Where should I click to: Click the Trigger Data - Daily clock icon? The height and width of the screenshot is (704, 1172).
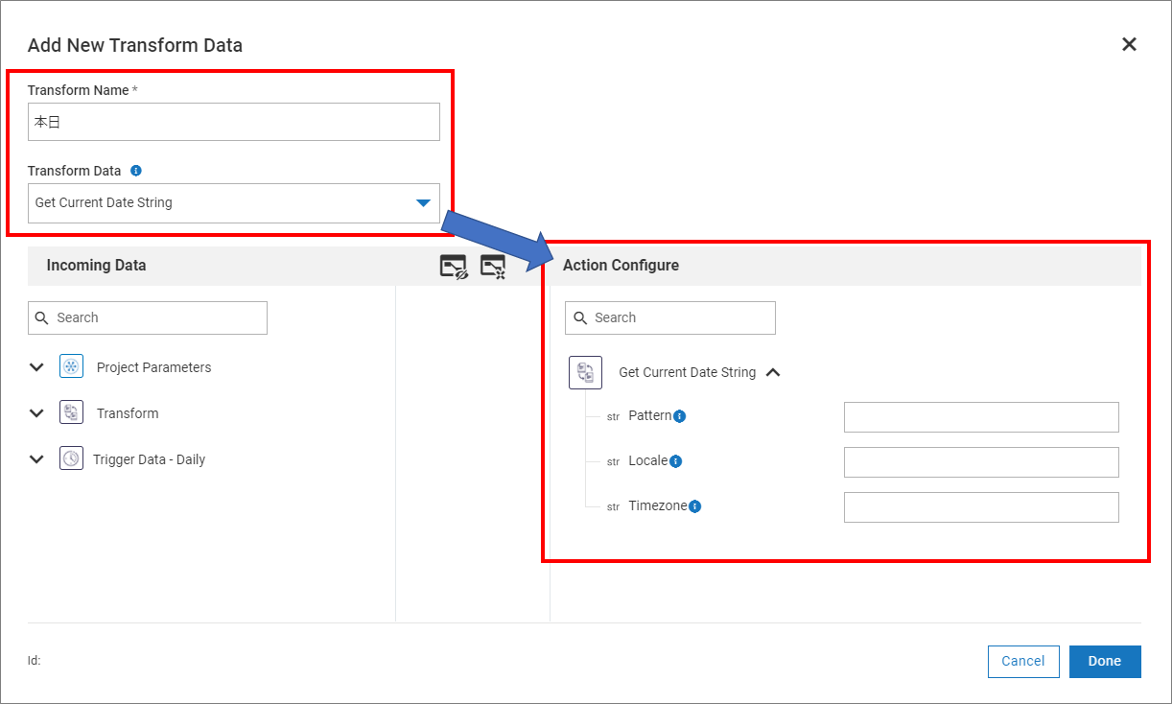(71, 458)
